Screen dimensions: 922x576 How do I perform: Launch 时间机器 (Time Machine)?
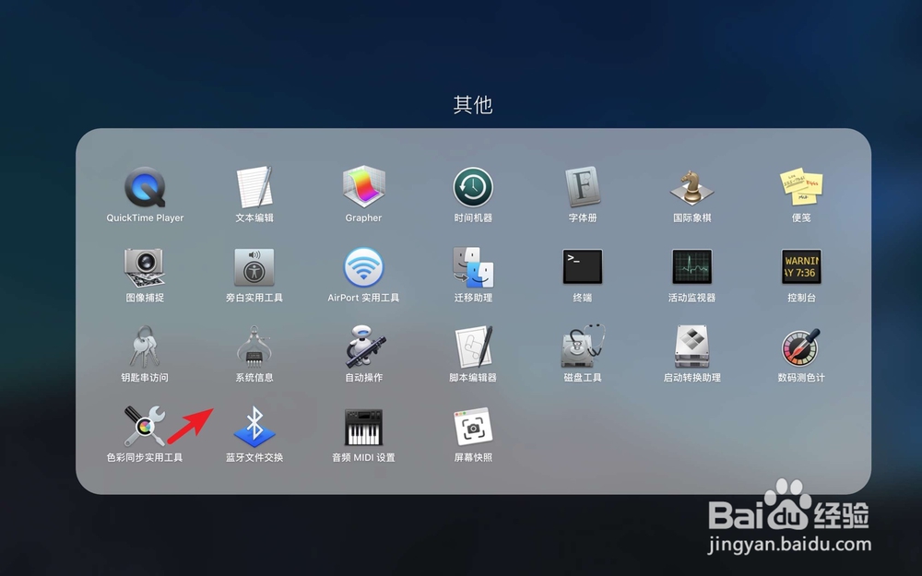coord(472,187)
